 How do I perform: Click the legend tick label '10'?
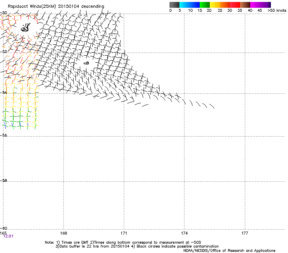190,11
